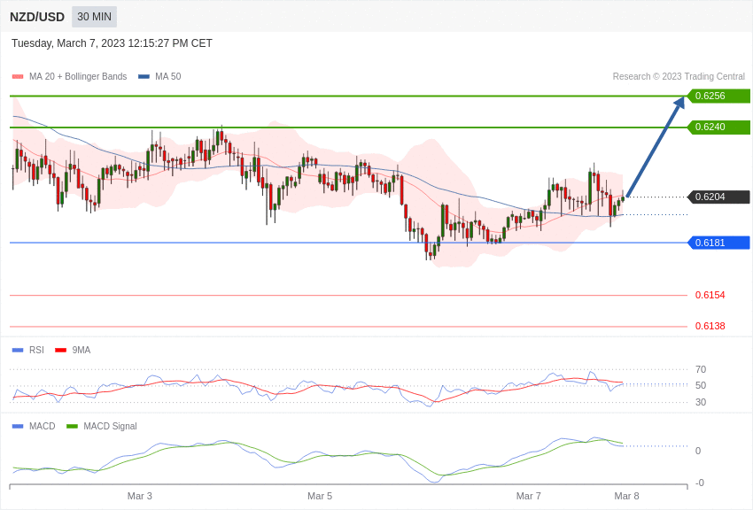Click the 30 MIN timeframe badge
The width and height of the screenshot is (753, 510).
tap(94, 17)
